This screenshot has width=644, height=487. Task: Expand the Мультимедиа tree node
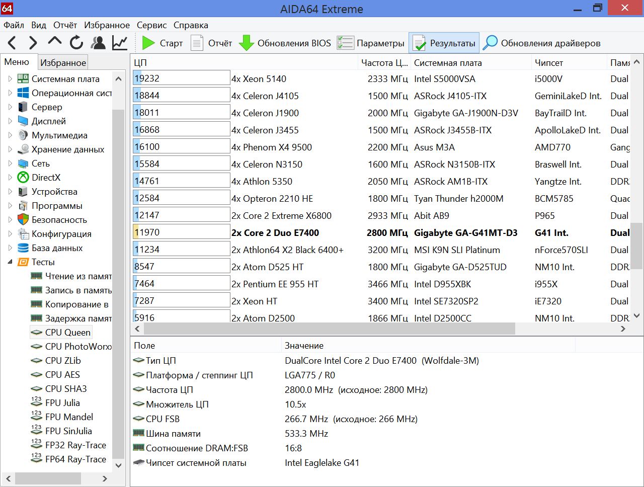tap(10, 135)
